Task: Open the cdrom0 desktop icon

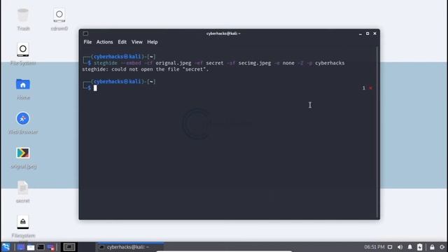Action: pyautogui.click(x=59, y=20)
